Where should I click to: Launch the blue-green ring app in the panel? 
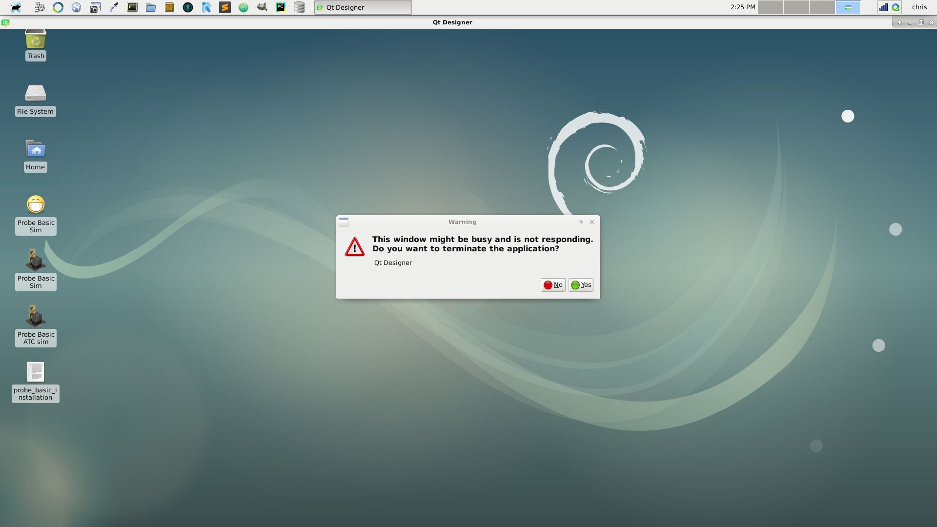click(x=58, y=7)
